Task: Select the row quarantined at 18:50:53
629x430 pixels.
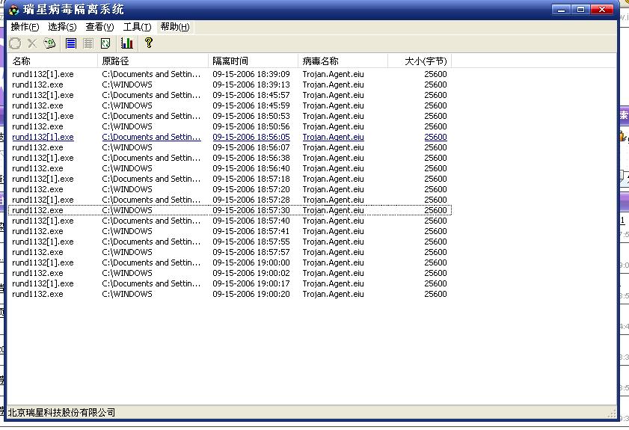Action: tap(230, 116)
